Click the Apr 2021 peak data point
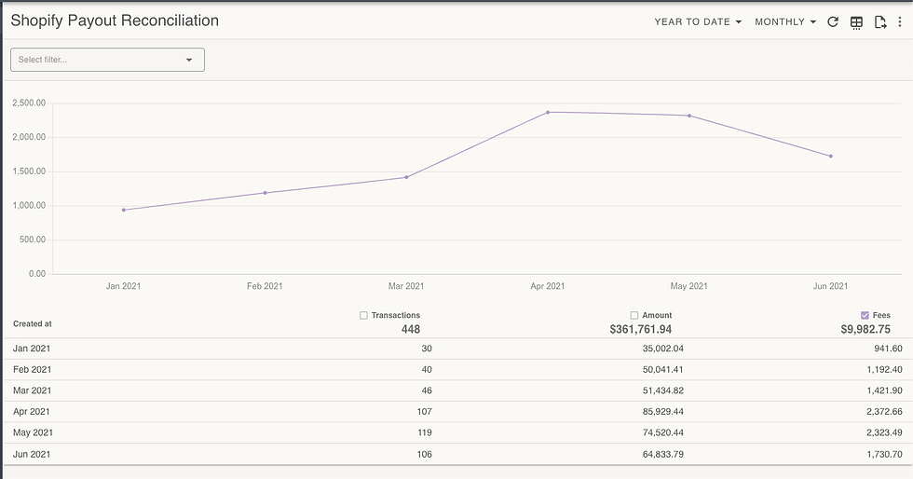The width and height of the screenshot is (913, 479). (548, 113)
